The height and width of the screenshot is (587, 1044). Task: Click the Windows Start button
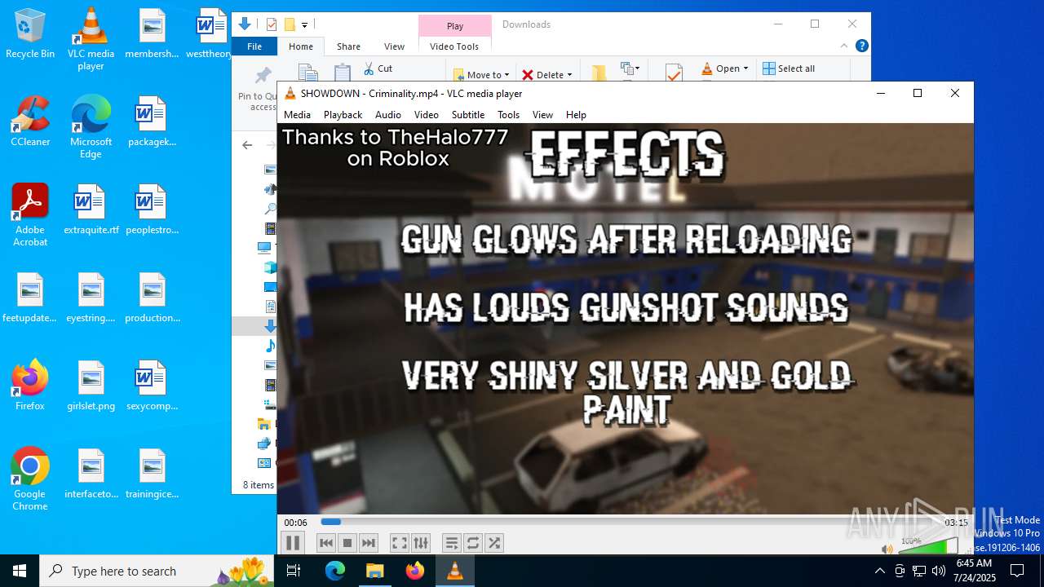20,571
